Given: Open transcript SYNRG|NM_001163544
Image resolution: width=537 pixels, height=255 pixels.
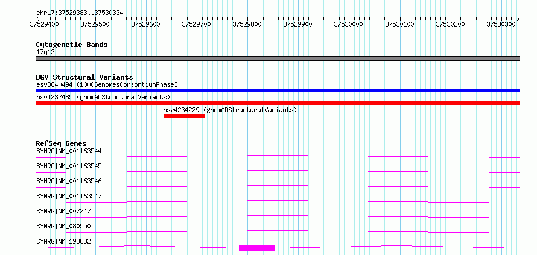Looking at the screenshot, I should [69, 151].
